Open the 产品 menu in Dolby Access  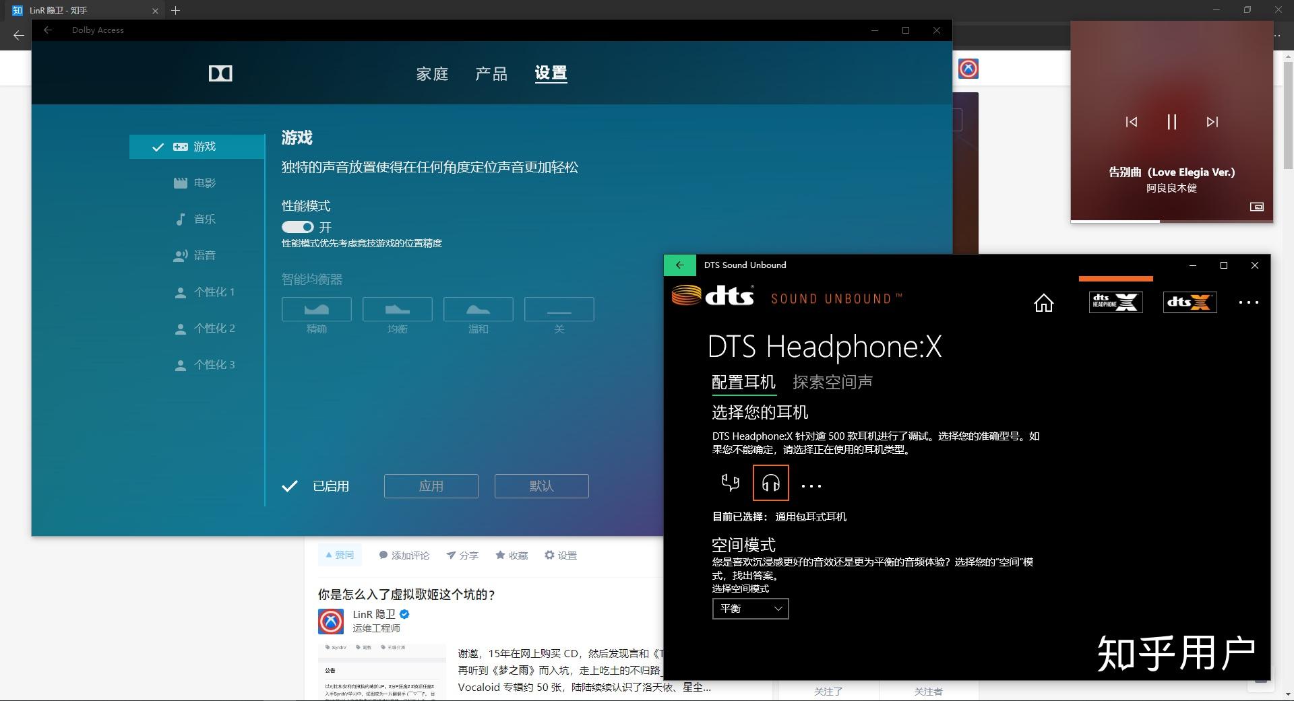pyautogui.click(x=491, y=74)
